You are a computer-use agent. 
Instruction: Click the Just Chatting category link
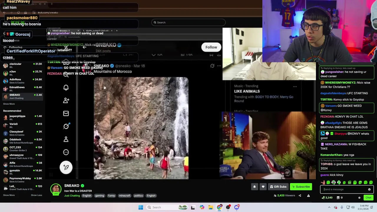point(72,196)
